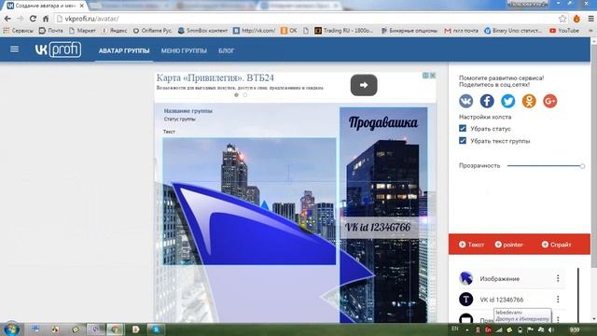The width and height of the screenshot is (597, 336).
Task: Close the VTB24 advertisement with X icon
Action: 433,76
